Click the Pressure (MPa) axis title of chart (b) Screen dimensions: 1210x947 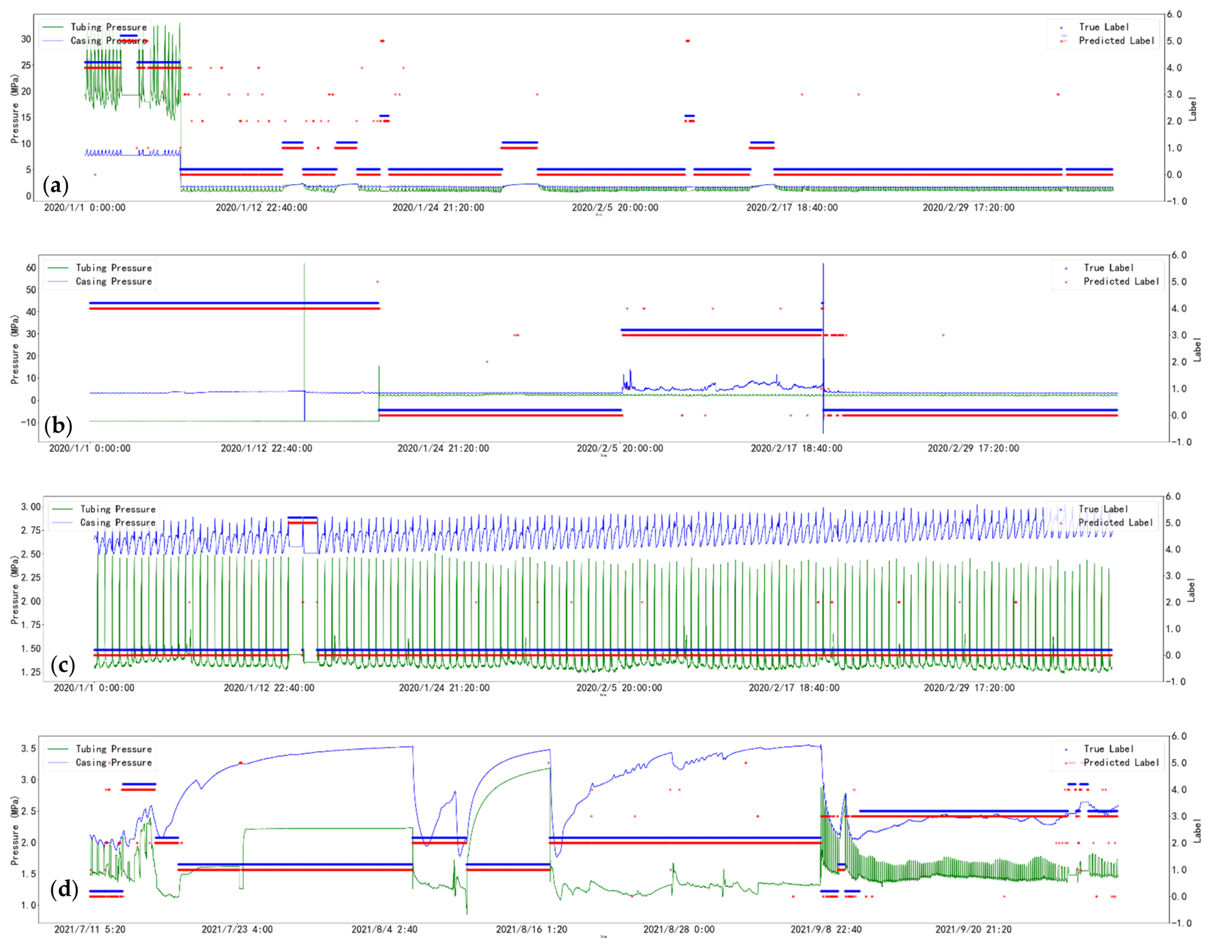[15, 350]
